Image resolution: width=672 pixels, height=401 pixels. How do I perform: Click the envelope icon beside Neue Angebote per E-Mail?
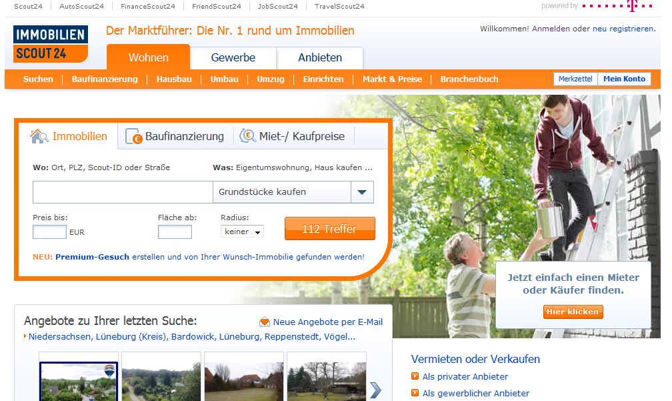[265, 322]
